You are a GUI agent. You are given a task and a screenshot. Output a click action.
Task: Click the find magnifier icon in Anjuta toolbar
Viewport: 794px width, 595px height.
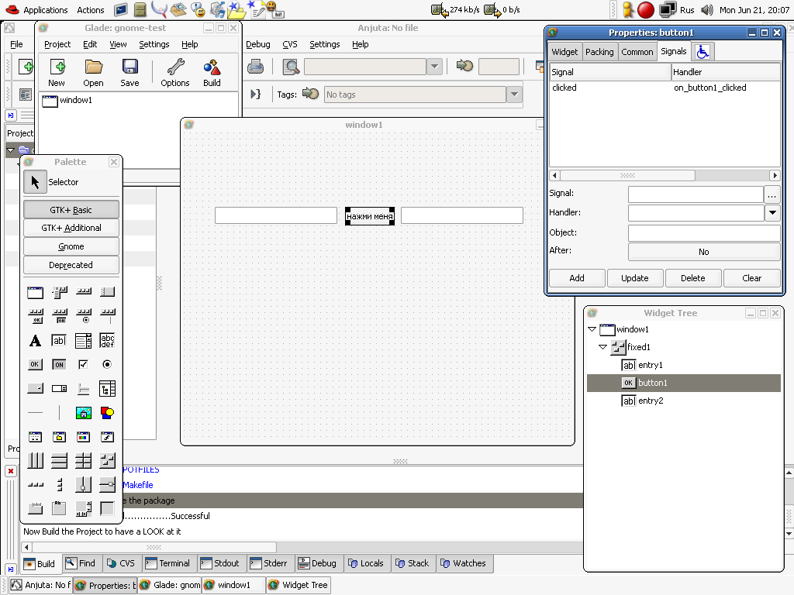coord(291,67)
